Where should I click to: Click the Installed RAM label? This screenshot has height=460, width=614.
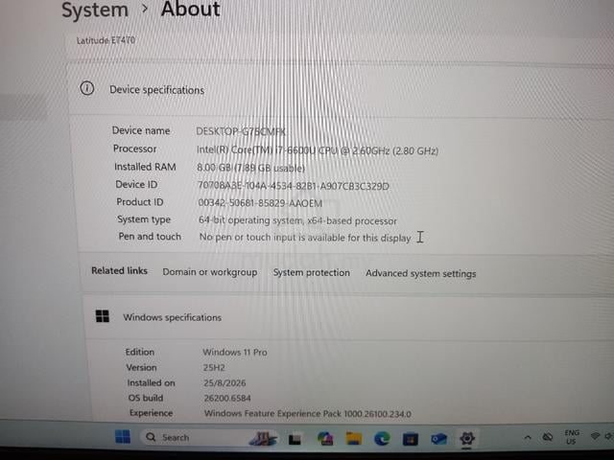click(x=145, y=167)
